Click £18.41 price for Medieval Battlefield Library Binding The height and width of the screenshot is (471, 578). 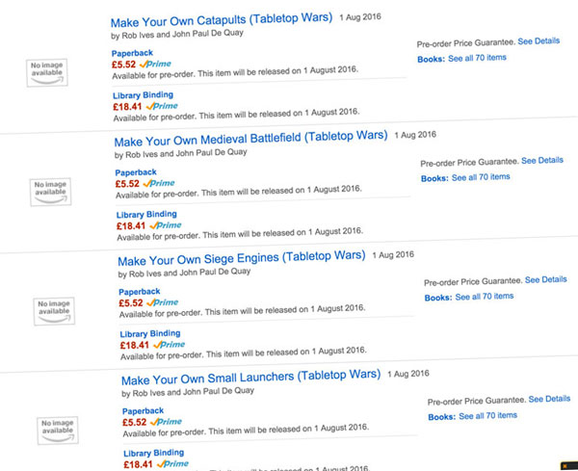[x=131, y=226]
